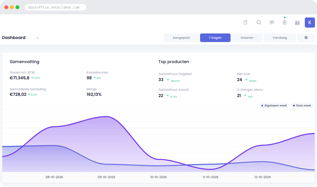Click the 3-Gangen Menu product

250,90
